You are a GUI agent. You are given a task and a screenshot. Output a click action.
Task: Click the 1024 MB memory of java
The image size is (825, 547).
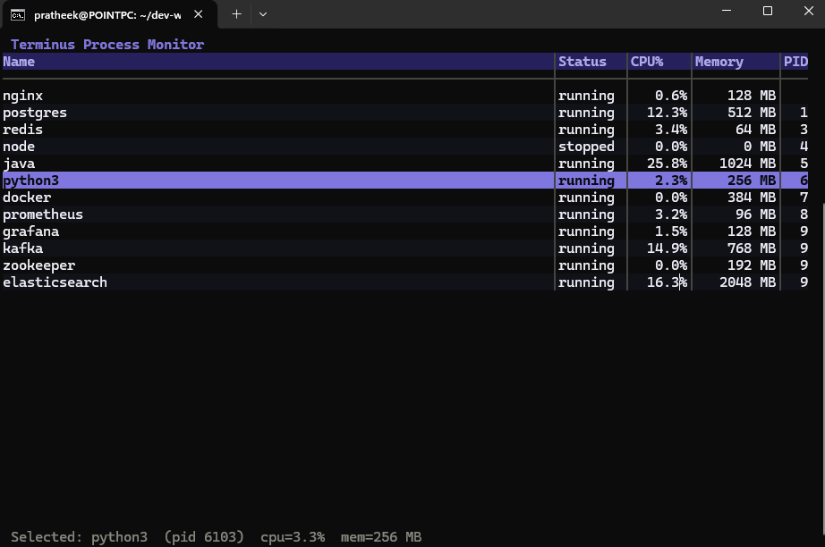coord(748,164)
